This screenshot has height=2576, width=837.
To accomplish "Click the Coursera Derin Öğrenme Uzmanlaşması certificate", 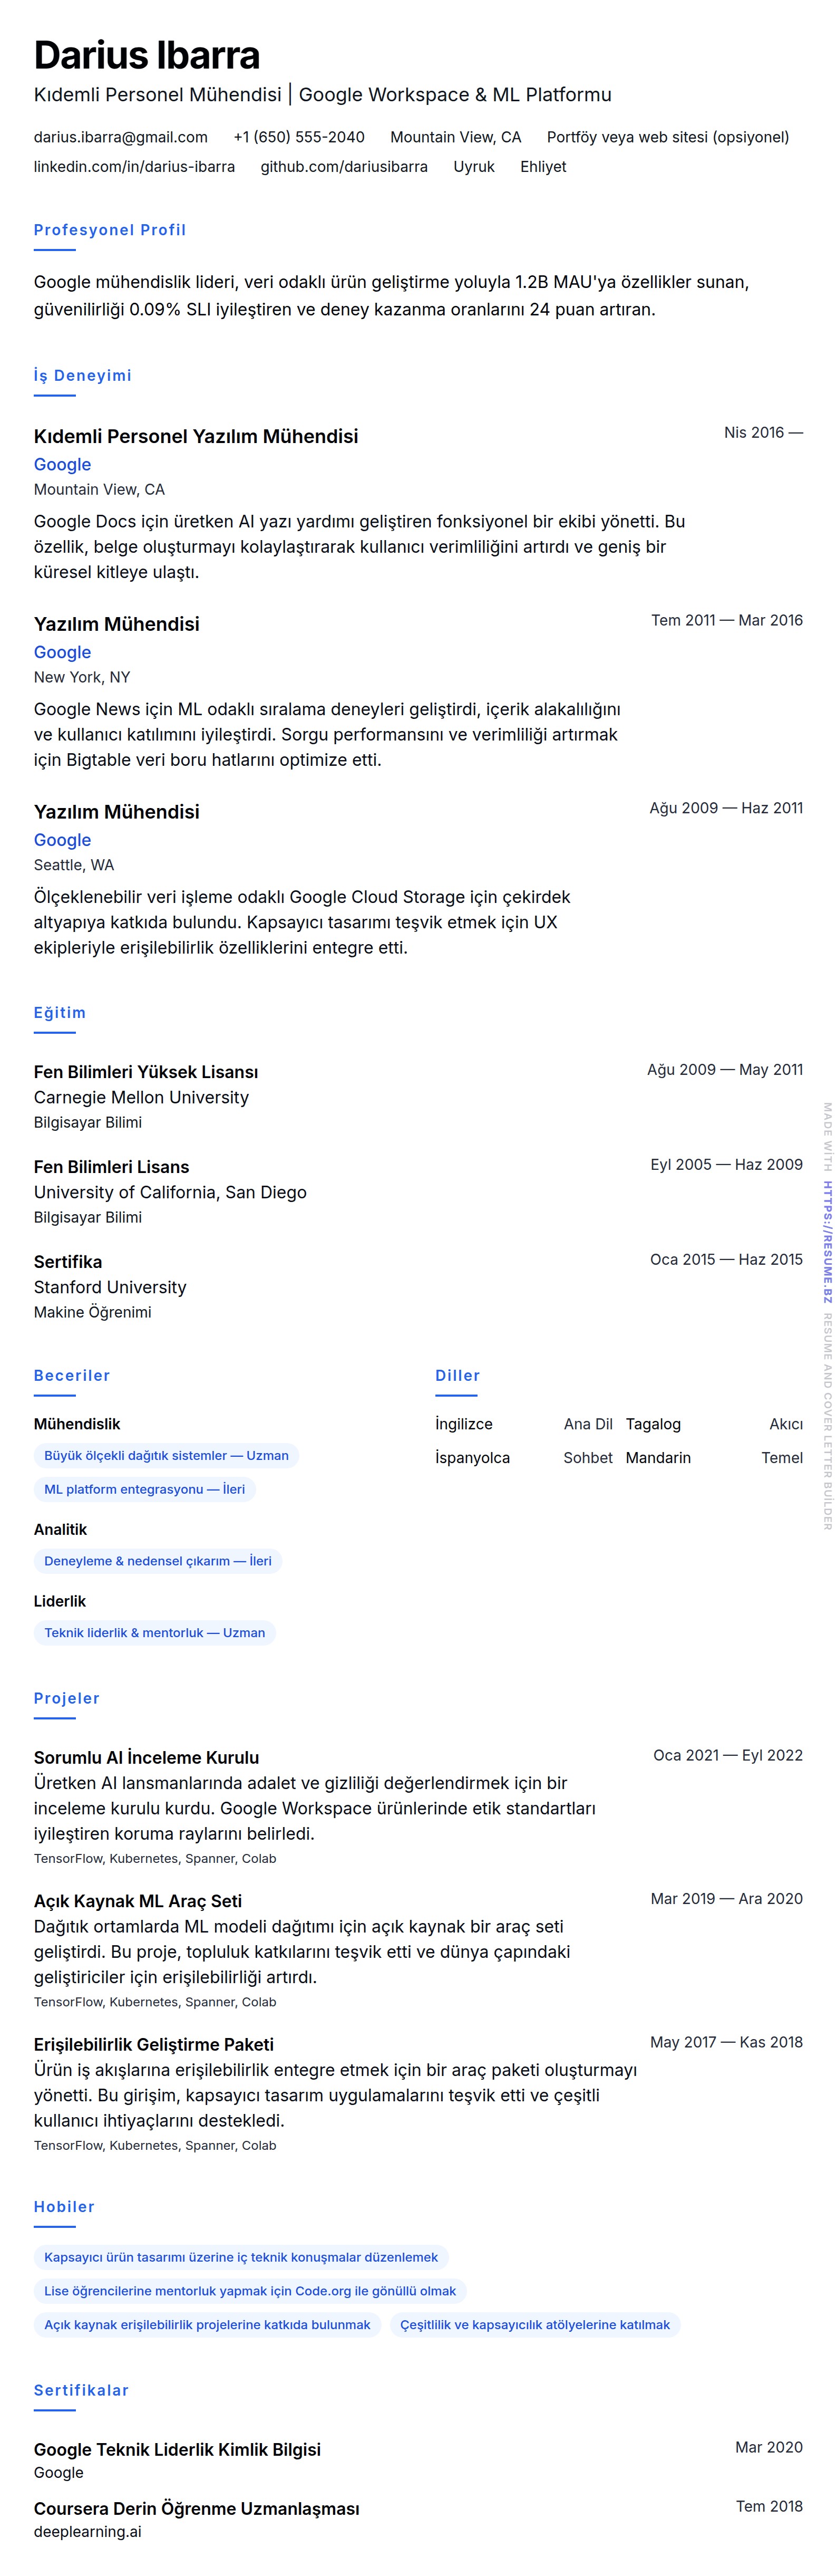I will click(196, 2509).
